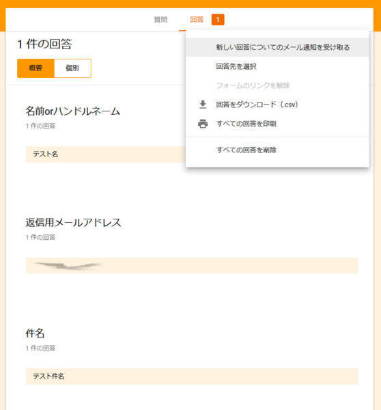Choose すべての回答を削除 from menu
The image size is (381, 410).
click(x=277, y=150)
